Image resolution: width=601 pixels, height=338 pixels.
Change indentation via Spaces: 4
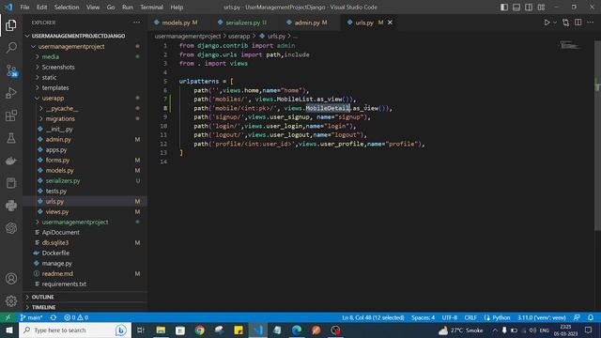[424, 317]
